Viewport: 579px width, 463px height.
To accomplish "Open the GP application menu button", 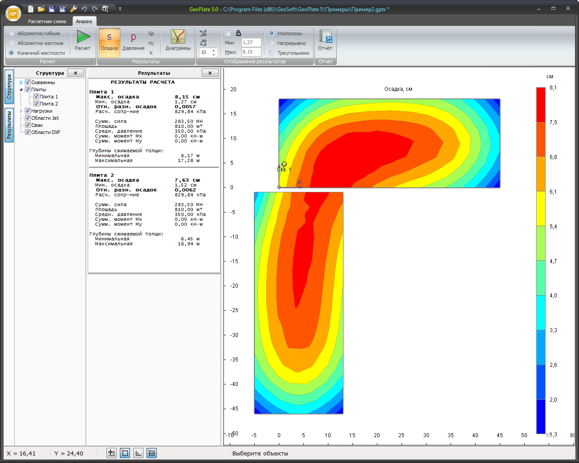I will coord(13,14).
